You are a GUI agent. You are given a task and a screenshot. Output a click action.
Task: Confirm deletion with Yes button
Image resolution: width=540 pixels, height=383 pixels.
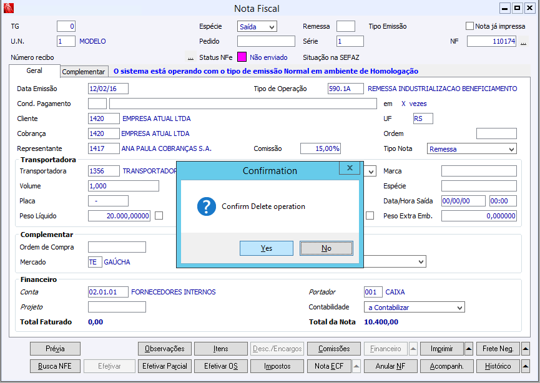tap(267, 248)
